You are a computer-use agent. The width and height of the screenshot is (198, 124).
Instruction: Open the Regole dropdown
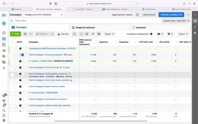point(109,34)
